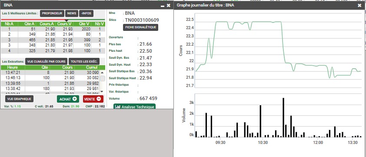Click the Heure column header
The image size is (366, 157).
click(13, 67)
